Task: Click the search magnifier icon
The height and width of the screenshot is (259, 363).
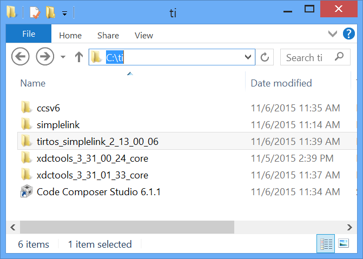Action: tap(339, 56)
